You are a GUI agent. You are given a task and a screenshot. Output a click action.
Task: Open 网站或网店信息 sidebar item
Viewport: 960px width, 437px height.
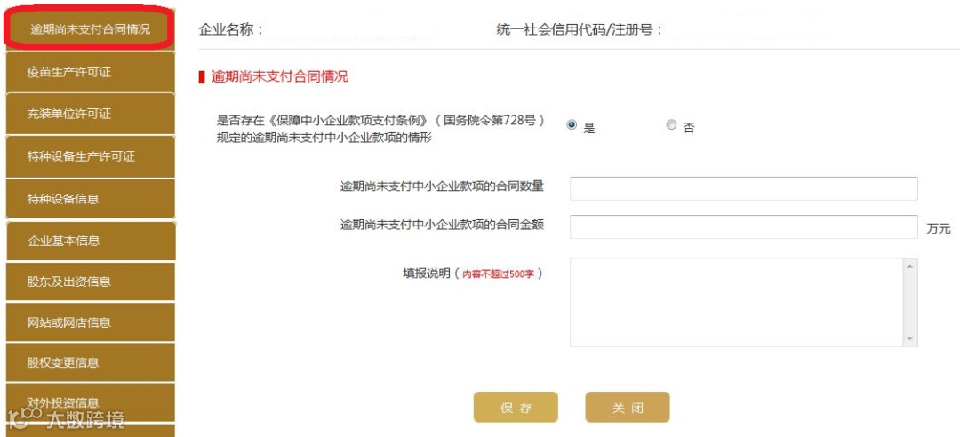point(88,322)
